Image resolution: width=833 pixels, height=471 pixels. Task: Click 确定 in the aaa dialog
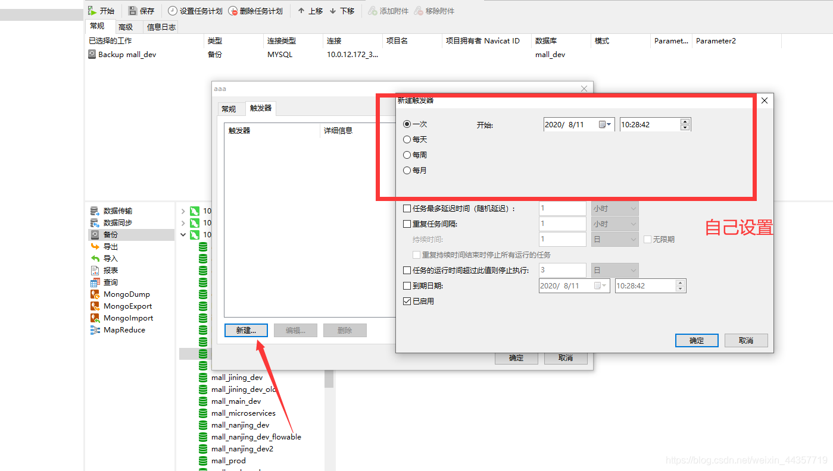tap(516, 358)
